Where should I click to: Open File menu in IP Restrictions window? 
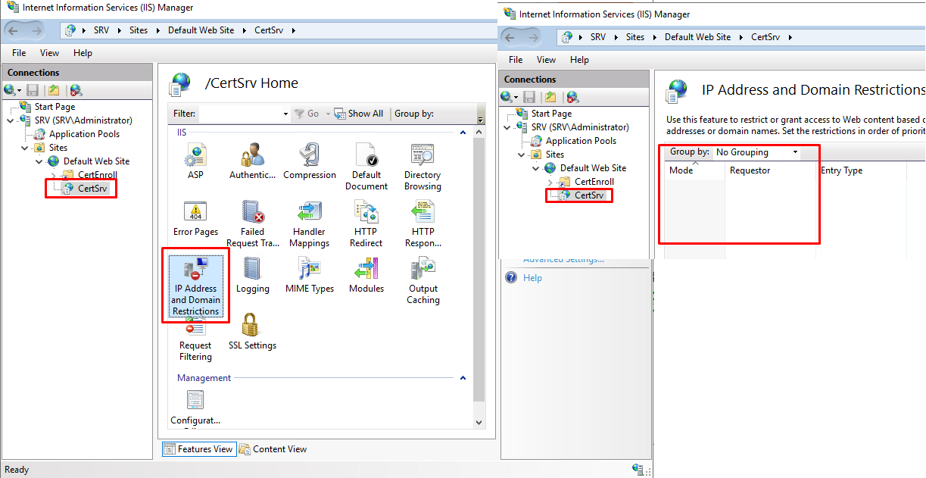[516, 60]
